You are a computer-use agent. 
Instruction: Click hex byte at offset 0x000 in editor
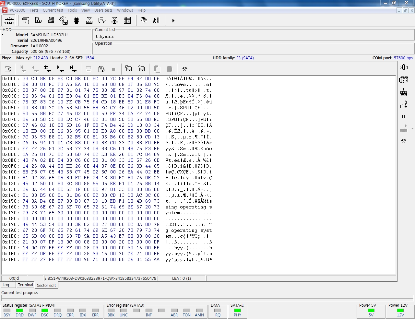(25, 78)
